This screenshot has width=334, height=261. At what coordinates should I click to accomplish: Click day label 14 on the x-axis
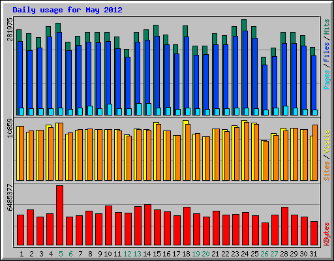pyautogui.click(x=147, y=254)
